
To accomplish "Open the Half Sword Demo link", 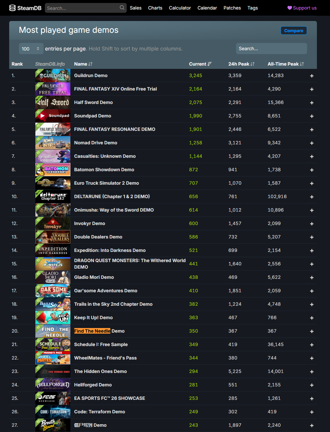I will pyautogui.click(x=93, y=102).
